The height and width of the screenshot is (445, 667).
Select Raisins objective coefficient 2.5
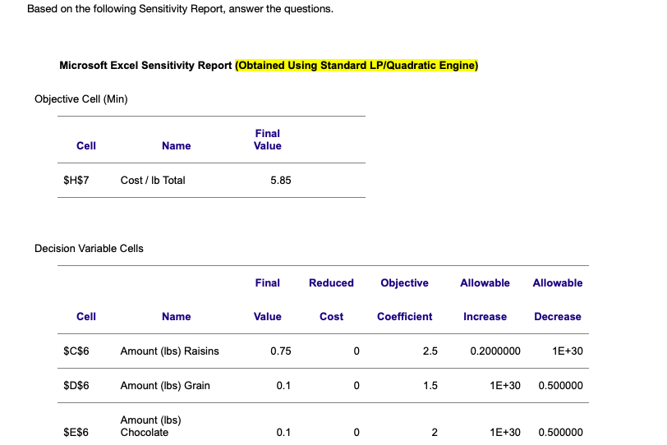click(x=430, y=351)
